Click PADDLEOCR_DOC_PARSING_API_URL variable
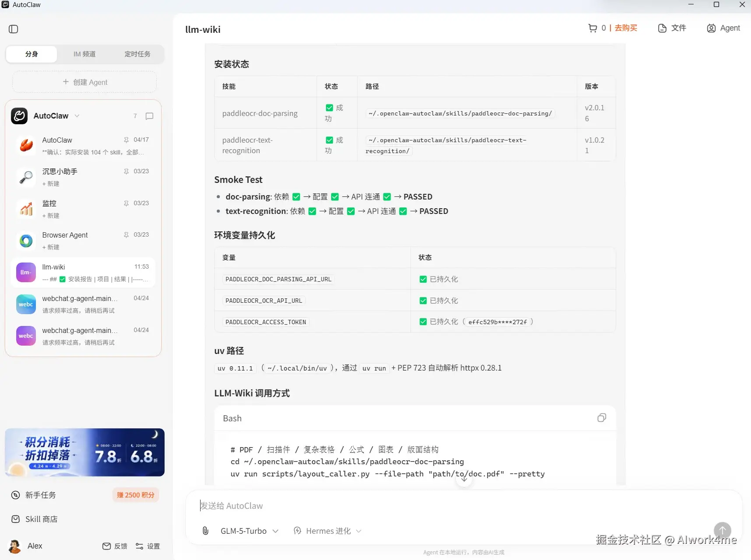The width and height of the screenshot is (751, 560). [279, 279]
